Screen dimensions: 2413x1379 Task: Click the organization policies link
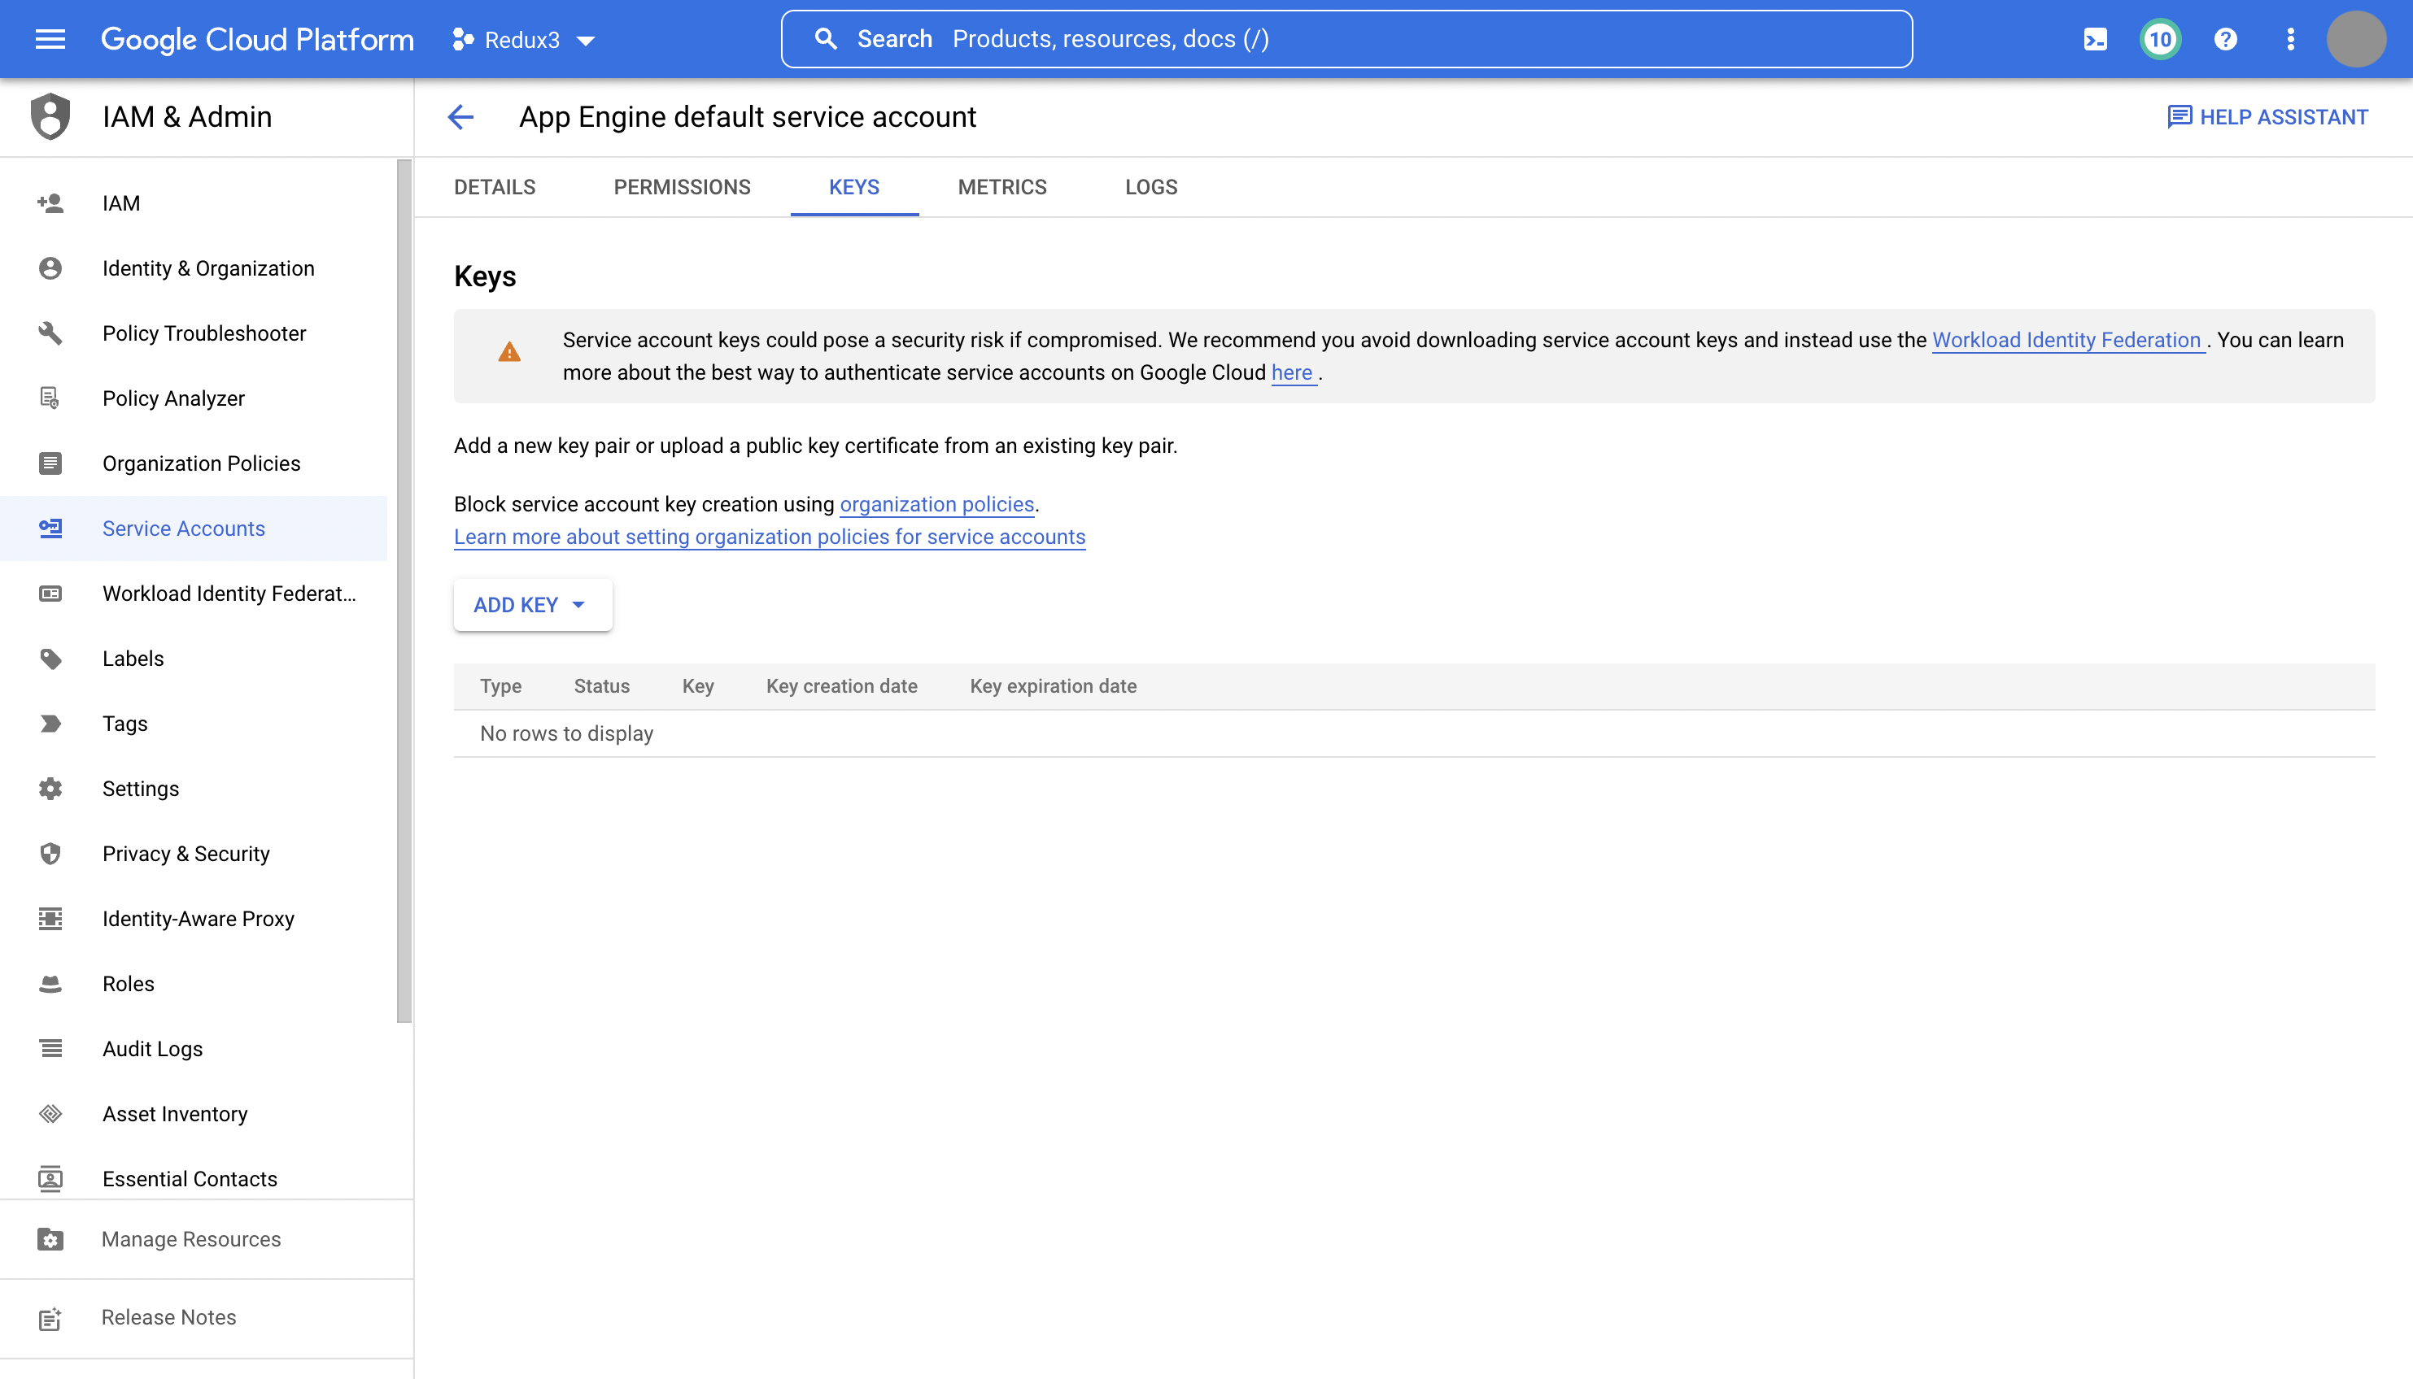935,505
